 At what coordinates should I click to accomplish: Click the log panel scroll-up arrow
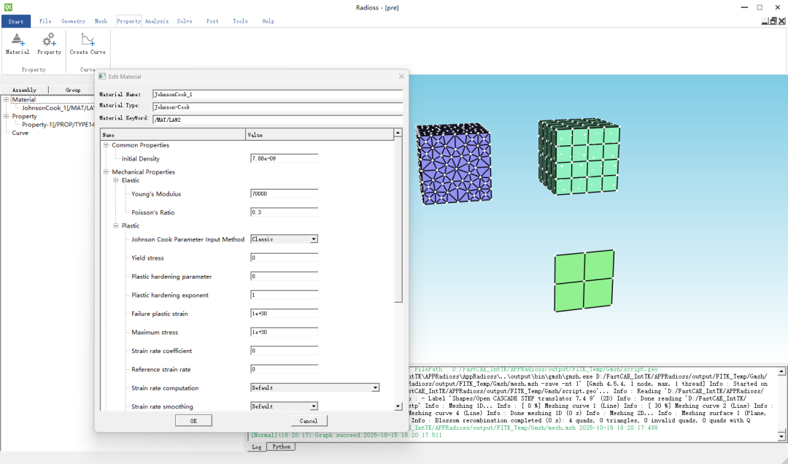[x=781, y=371]
